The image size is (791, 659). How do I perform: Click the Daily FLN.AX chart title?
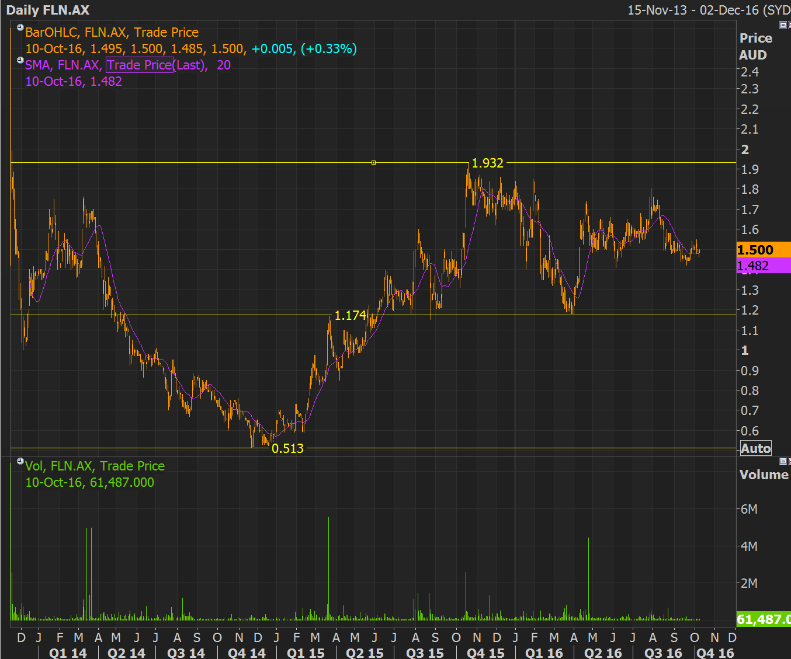48,10
